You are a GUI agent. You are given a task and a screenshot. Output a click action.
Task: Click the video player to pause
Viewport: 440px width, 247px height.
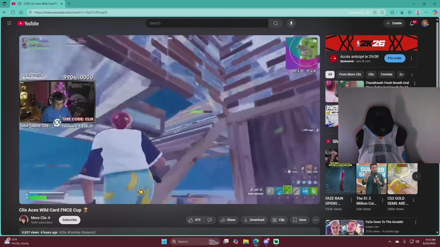169,119
